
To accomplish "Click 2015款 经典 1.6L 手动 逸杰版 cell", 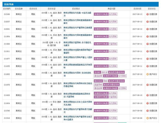I will 52,44.
